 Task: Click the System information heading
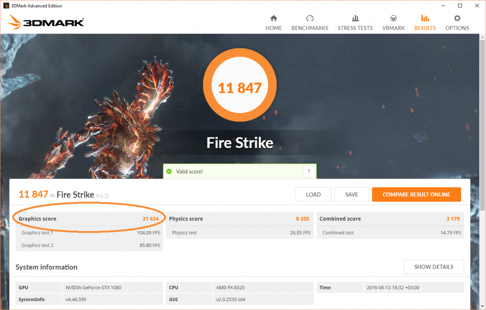tap(47, 267)
